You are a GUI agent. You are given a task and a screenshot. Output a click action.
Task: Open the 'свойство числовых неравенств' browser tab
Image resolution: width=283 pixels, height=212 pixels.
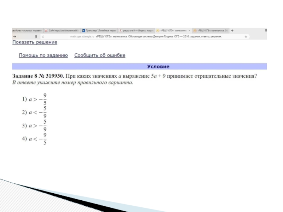click(28, 31)
